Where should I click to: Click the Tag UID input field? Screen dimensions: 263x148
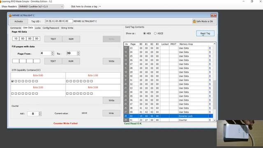[x=59, y=21]
